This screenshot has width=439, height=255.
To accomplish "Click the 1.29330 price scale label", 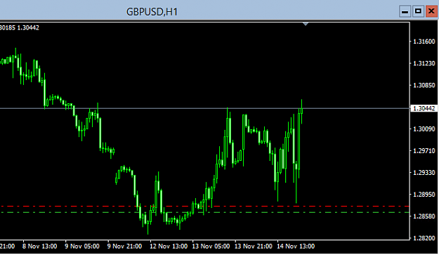I will [424, 172].
